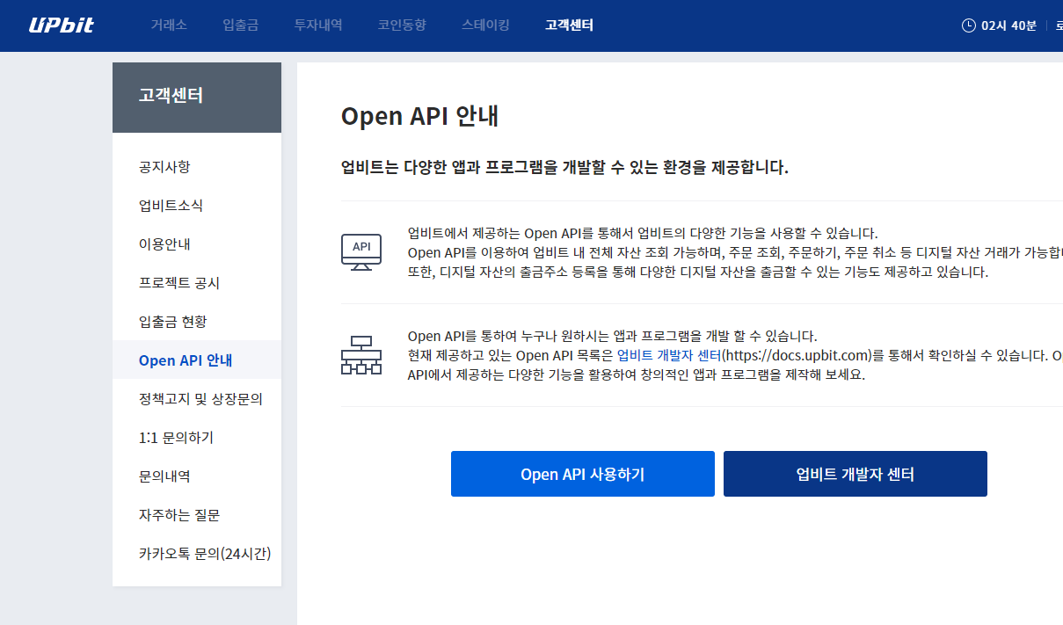This screenshot has height=625, width=1063.
Task: Open 공지사항 in the sidebar
Action: point(197,166)
